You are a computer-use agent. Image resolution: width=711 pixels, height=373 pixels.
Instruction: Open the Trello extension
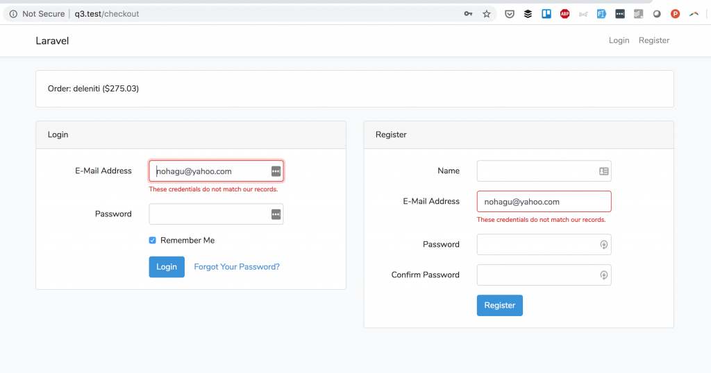546,14
